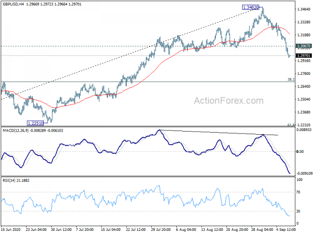
Task: Click the 1.30670 level price tag
Action: (304, 46)
